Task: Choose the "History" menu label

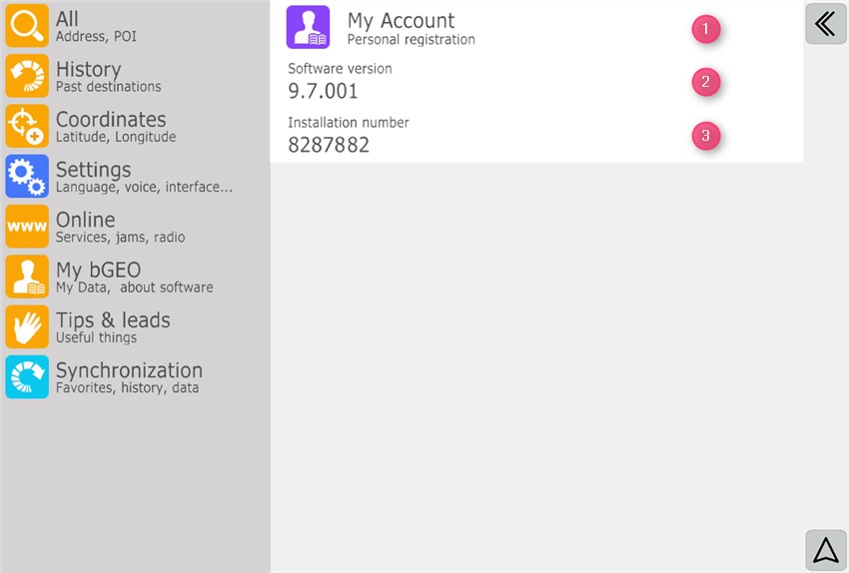Action: [88, 70]
